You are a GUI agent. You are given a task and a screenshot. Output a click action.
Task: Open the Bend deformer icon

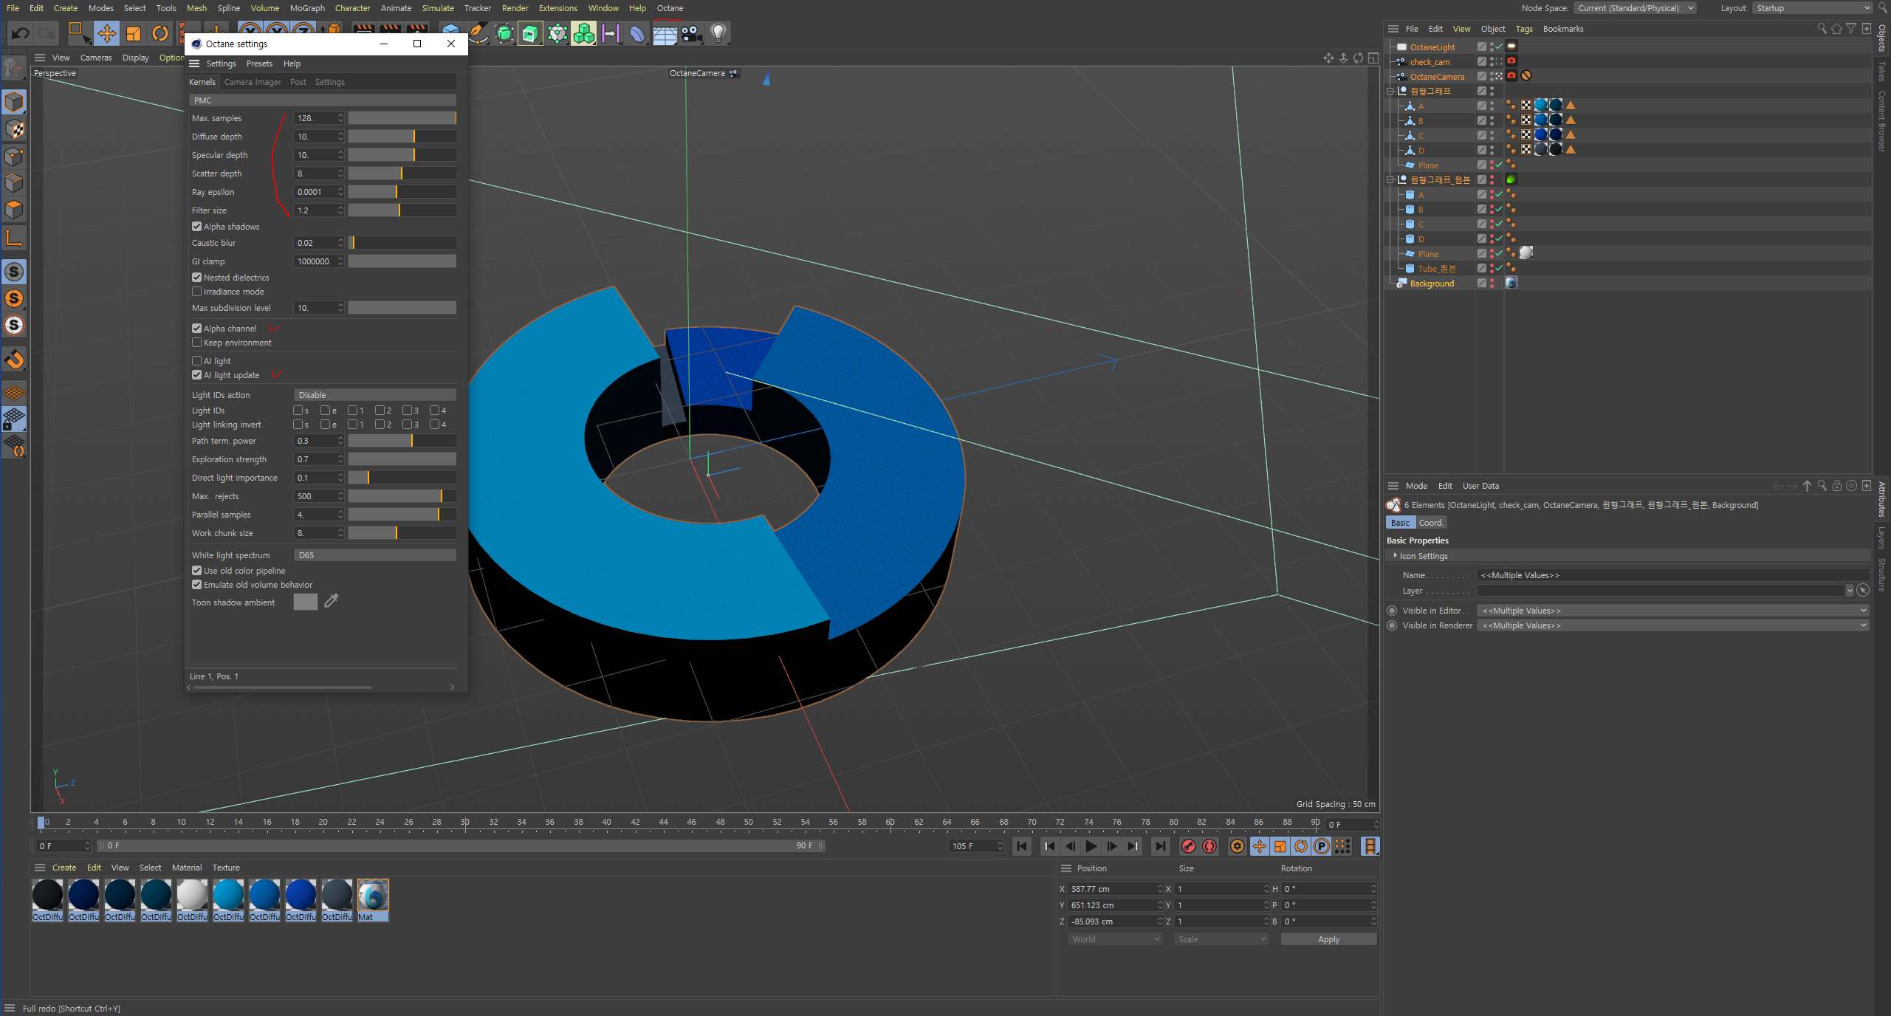(x=636, y=33)
